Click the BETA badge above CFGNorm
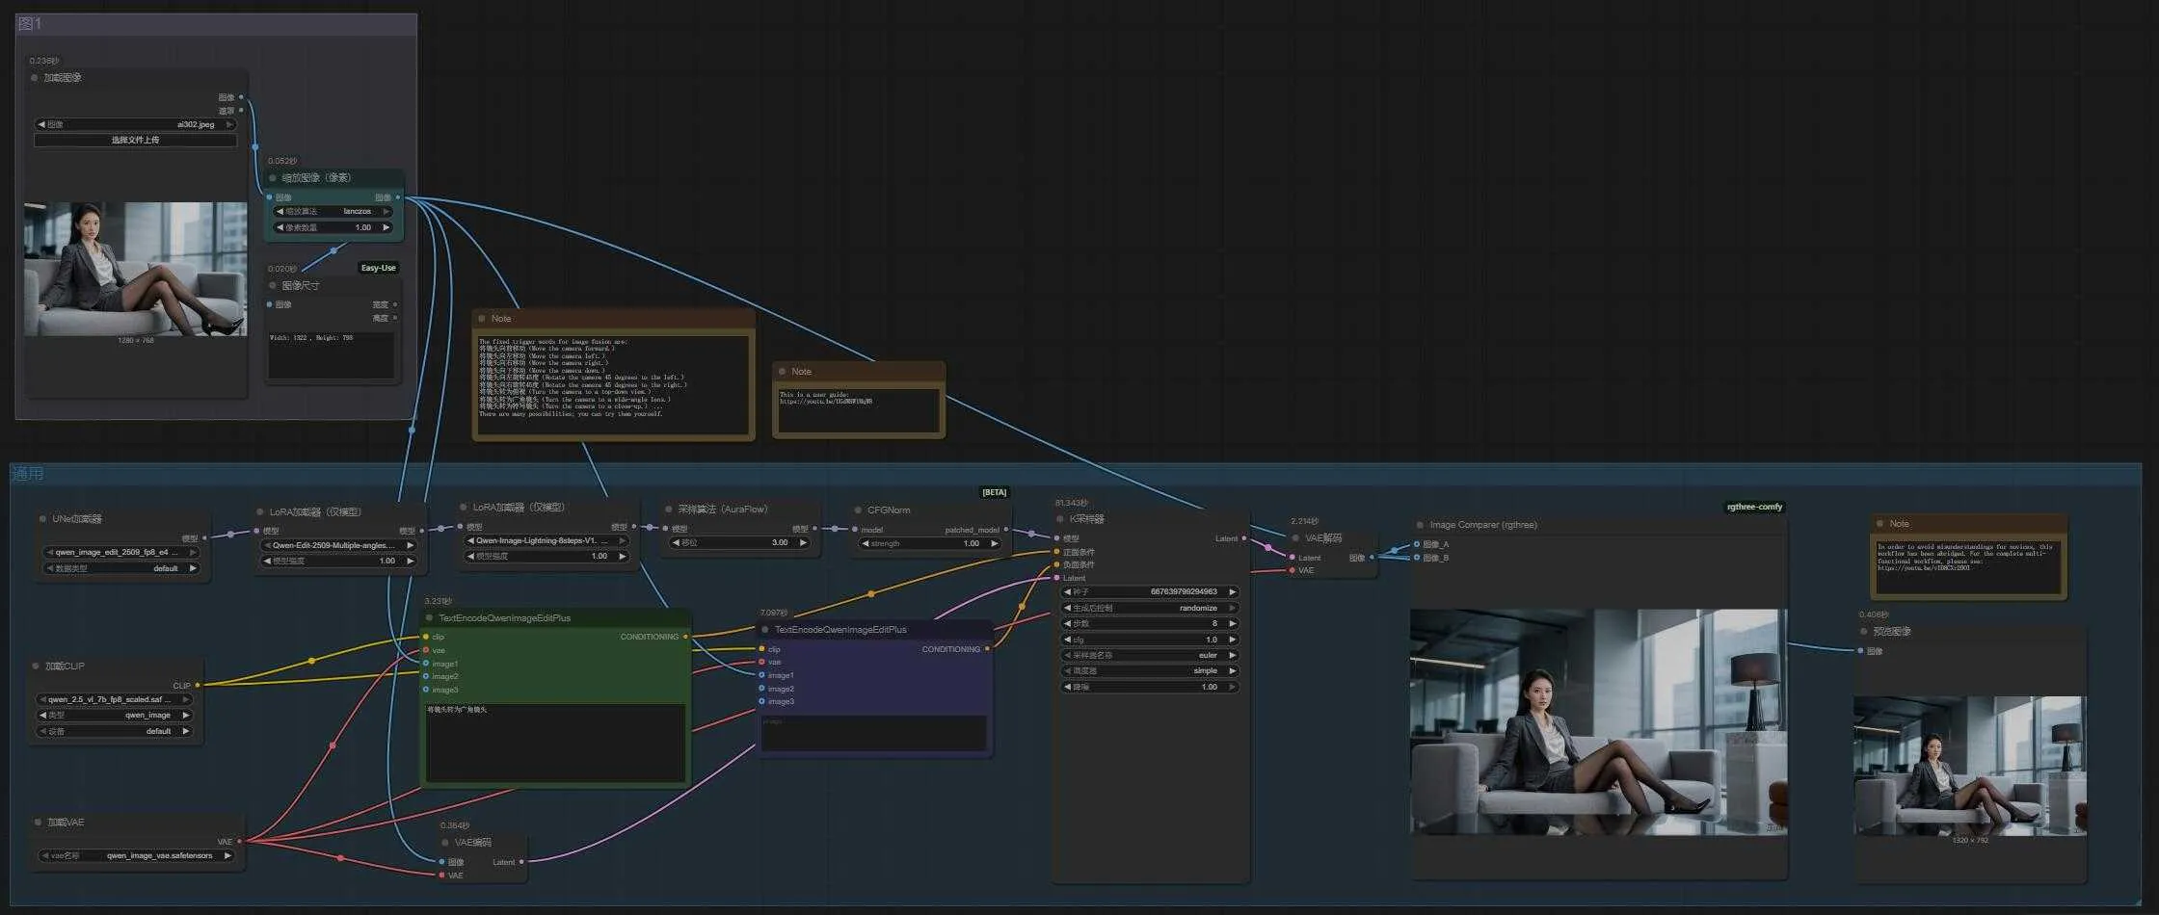 pyautogui.click(x=994, y=492)
